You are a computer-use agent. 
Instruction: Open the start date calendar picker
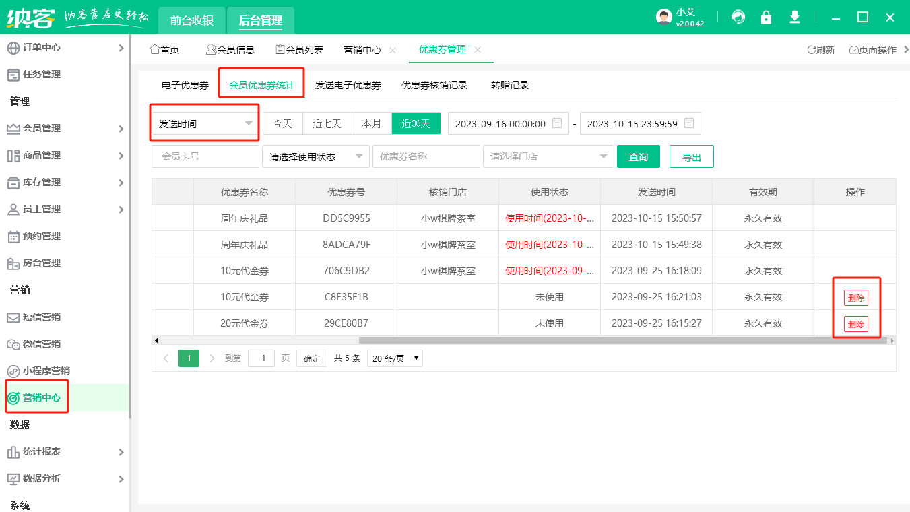tap(558, 123)
